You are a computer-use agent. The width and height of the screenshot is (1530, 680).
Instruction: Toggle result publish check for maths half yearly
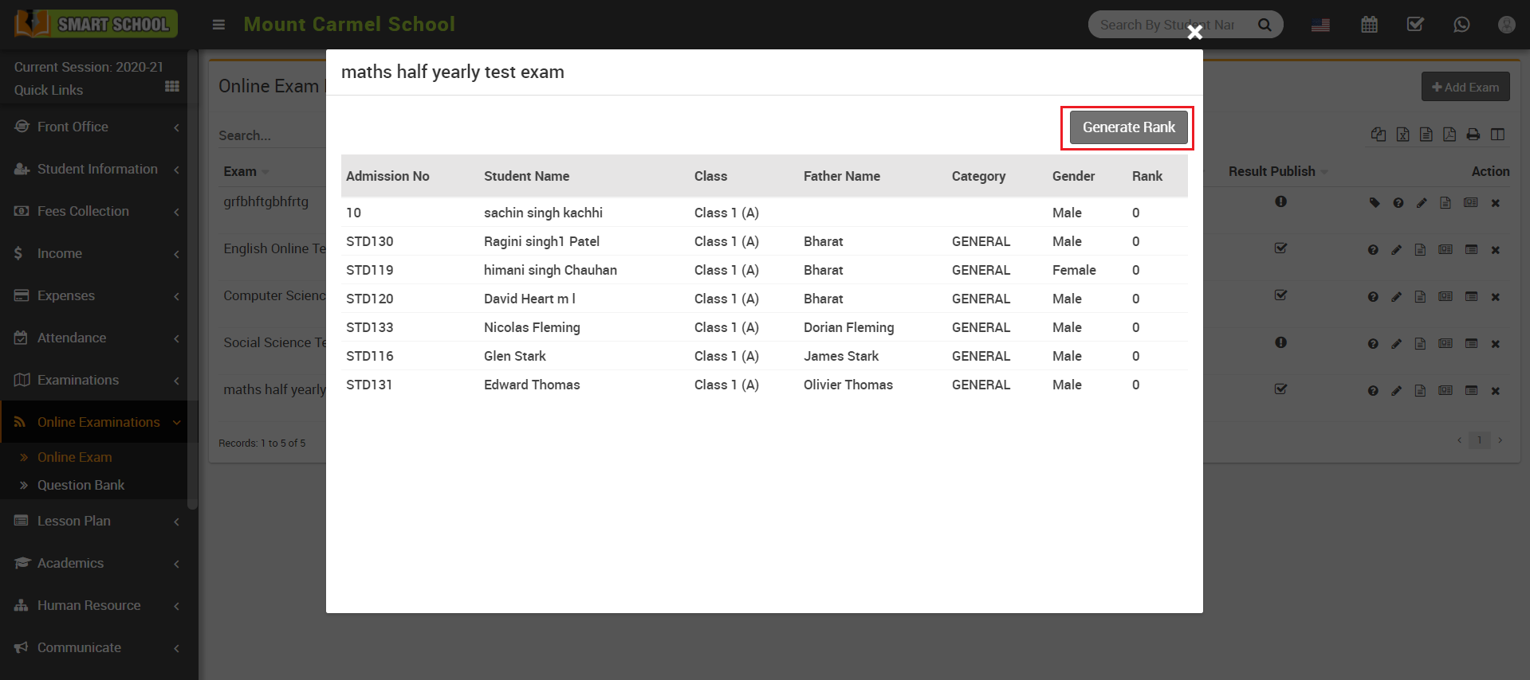point(1280,389)
